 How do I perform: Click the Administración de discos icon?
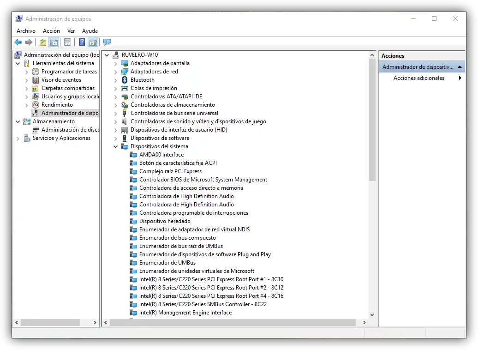coord(36,130)
